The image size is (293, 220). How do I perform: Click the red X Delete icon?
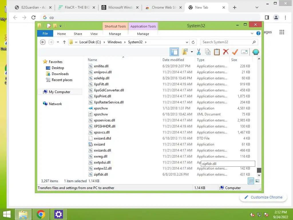tap(226, 52)
